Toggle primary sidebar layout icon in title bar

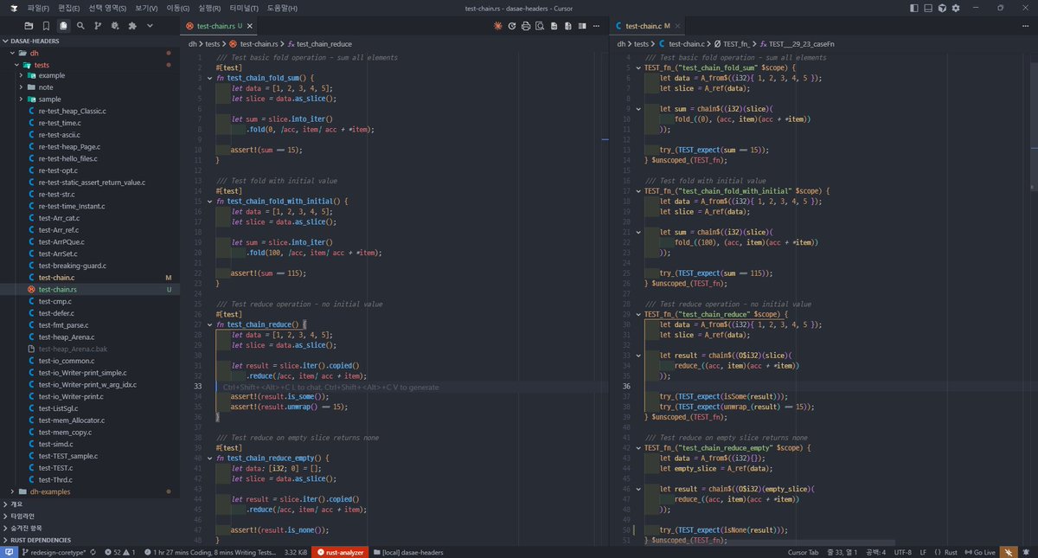(x=914, y=8)
